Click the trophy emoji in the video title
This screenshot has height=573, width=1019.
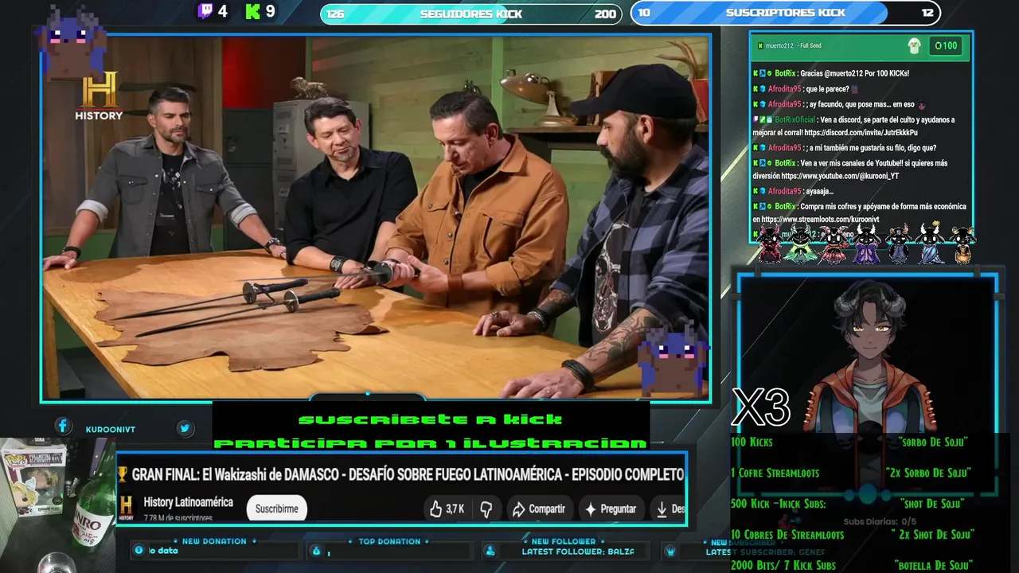pyautogui.click(x=123, y=474)
